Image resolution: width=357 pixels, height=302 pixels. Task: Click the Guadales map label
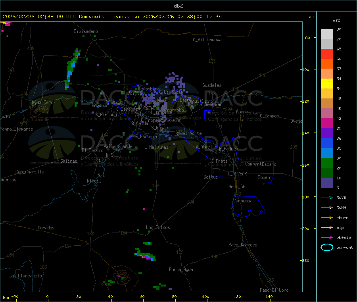212,85
